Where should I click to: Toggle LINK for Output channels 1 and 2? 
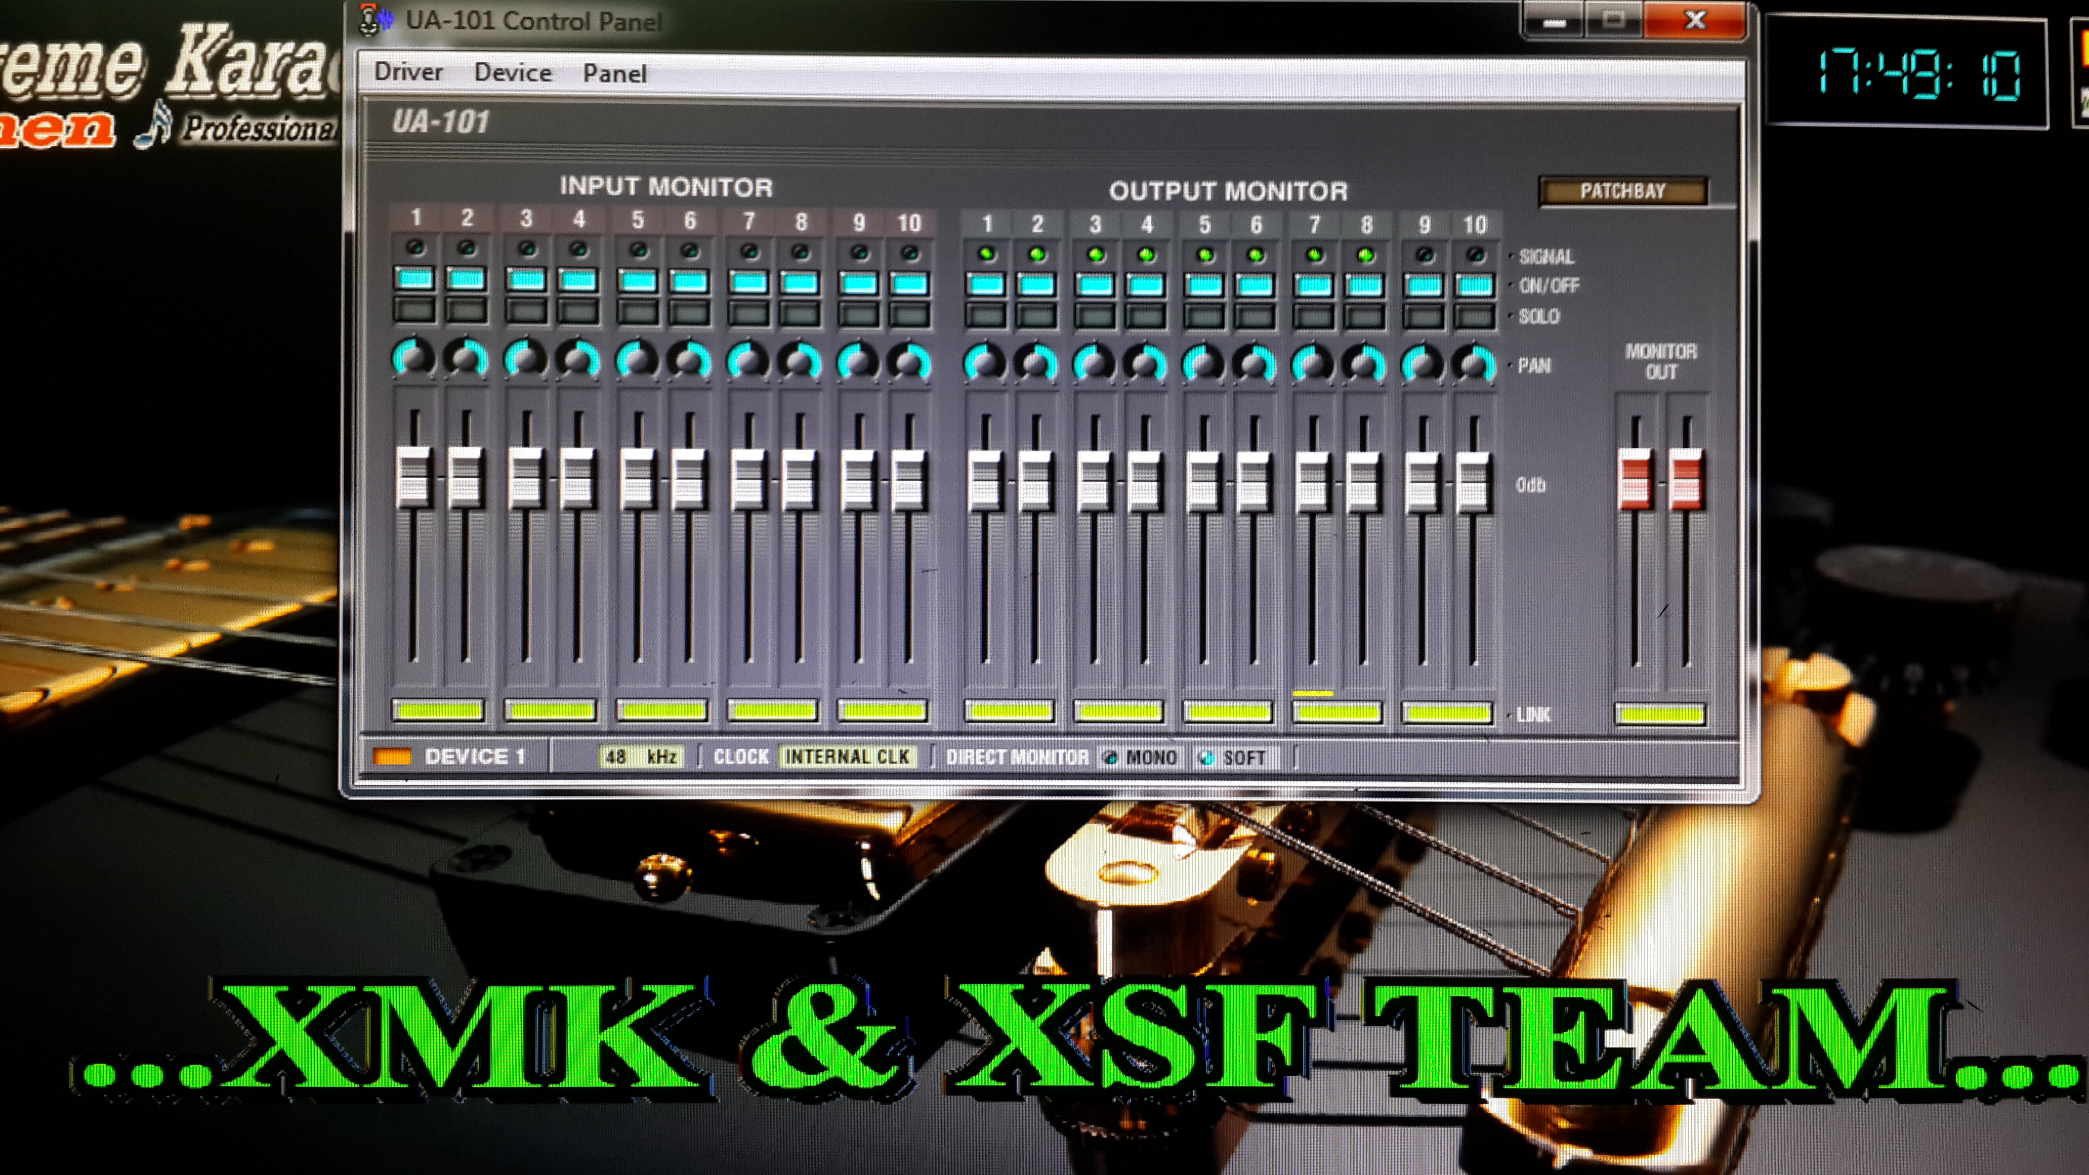point(1009,712)
